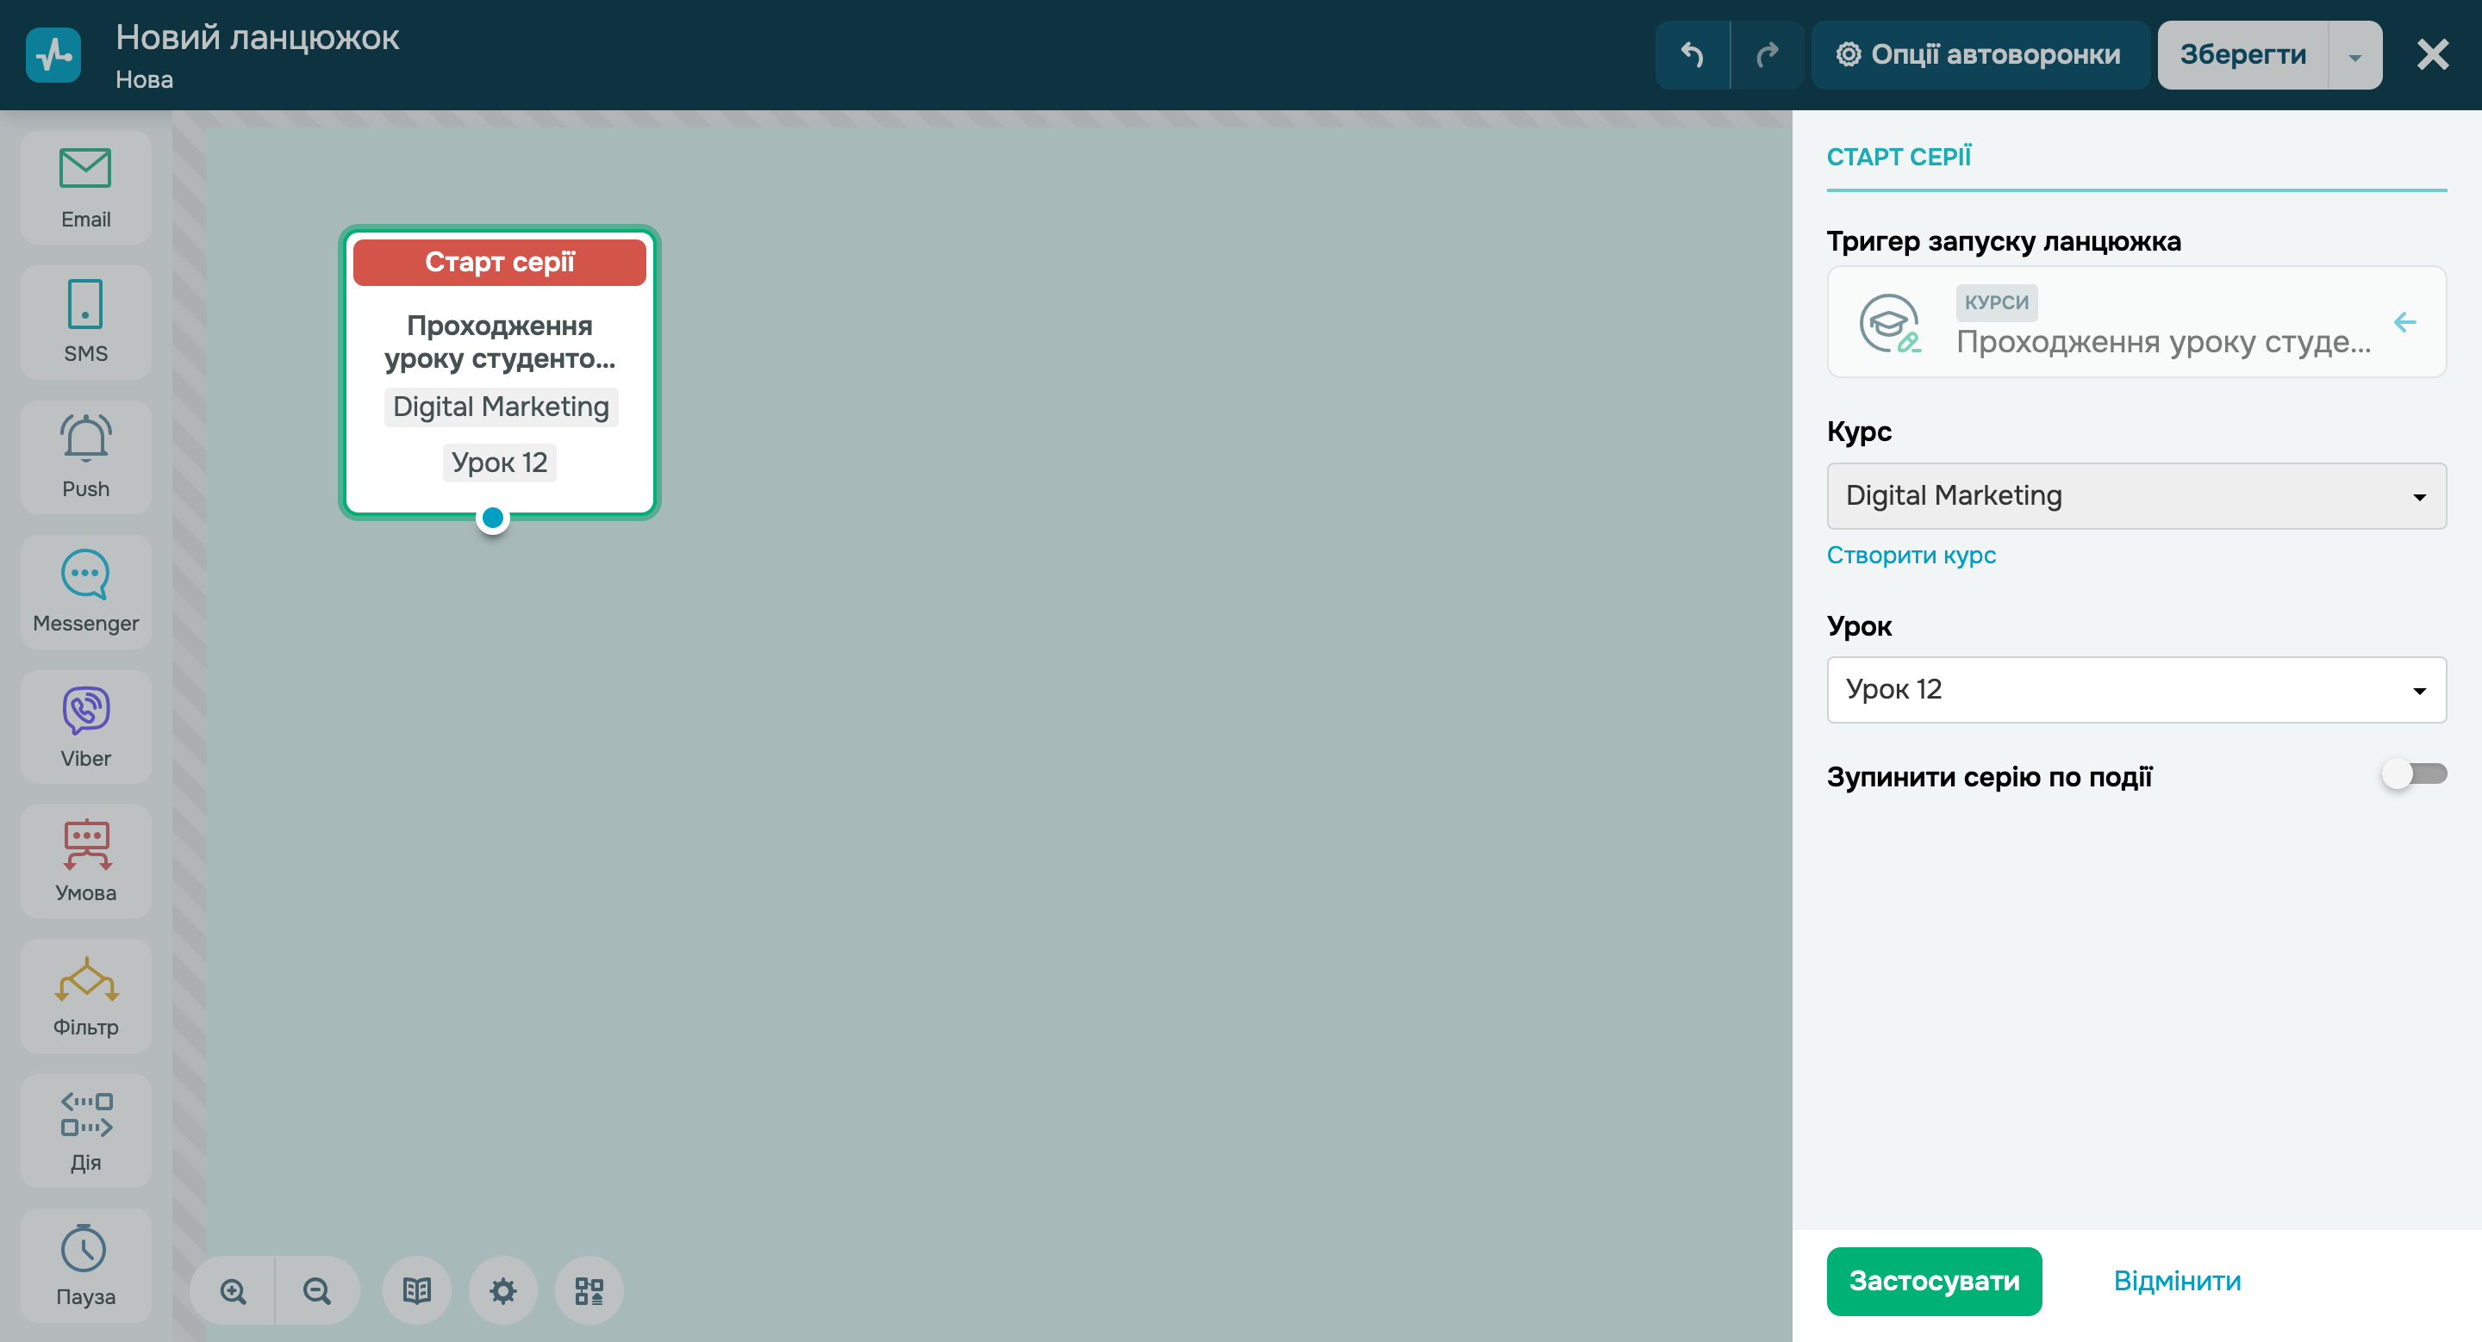Click the Старт серії node output connector

[x=492, y=518]
